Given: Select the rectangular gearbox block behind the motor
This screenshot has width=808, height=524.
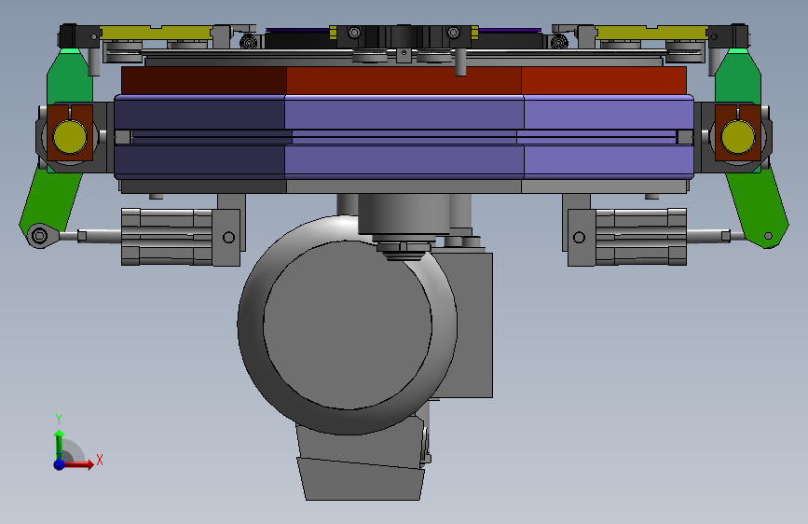Looking at the screenshot, I should point(466,324).
